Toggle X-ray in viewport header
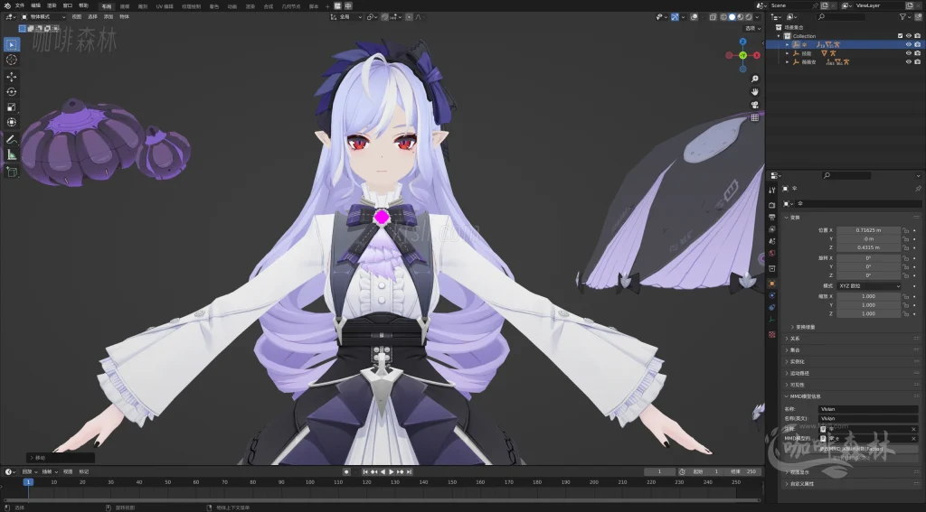 coord(713,17)
